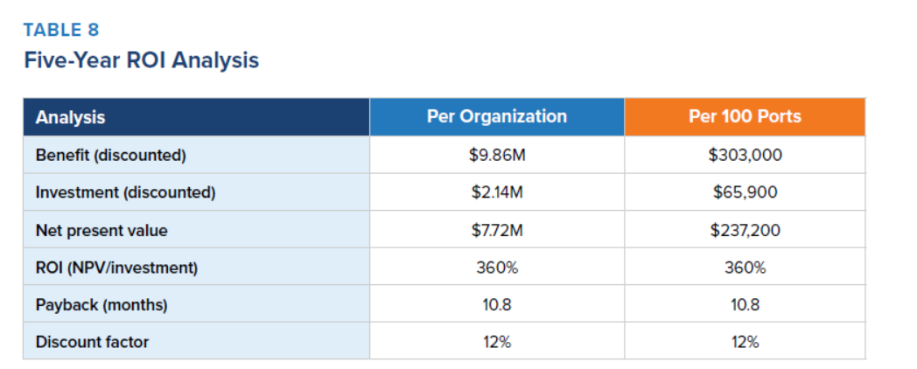Viewport: 917px width, 369px height.
Task: Select the Five-Year ROI Analysis title
Action: [141, 60]
